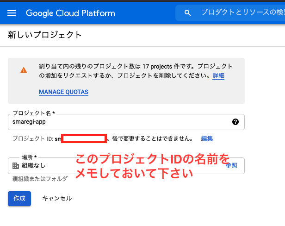Click the project name help question icon
Screen dimensions: 285x226
pos(235,122)
